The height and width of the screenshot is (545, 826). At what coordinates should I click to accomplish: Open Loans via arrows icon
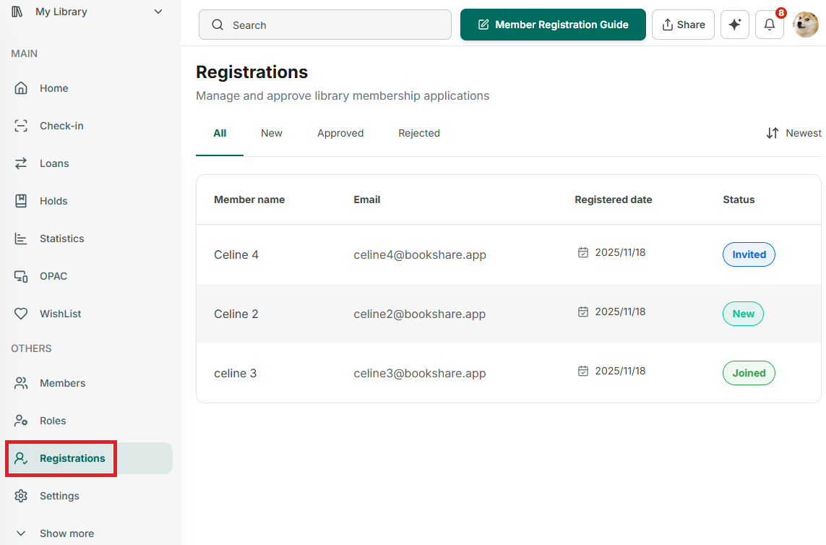21,163
